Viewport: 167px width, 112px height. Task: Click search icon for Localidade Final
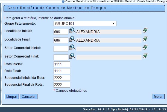[x=72, y=39]
